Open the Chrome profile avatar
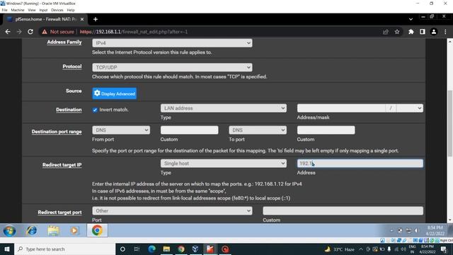453x255 pixels. point(434,32)
